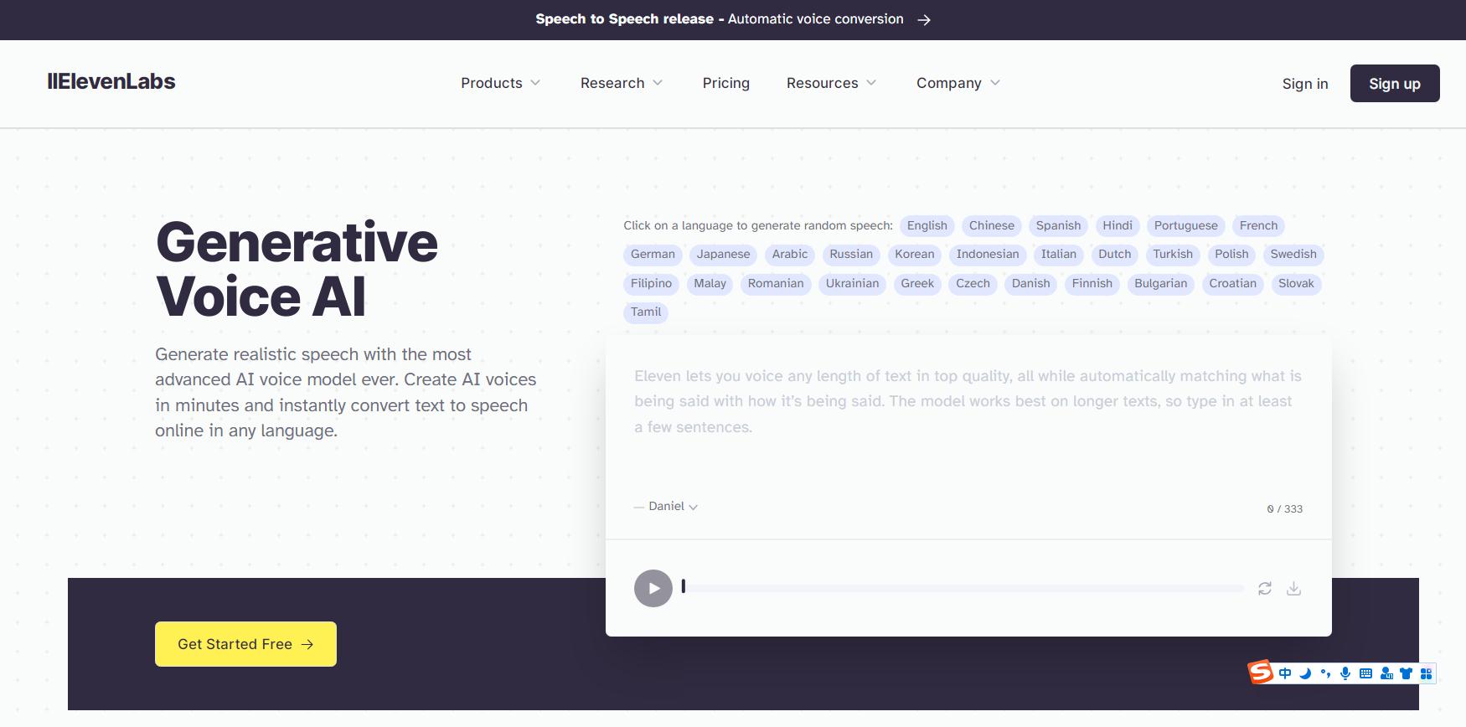
Task: Select the Spanish language chip
Action: pos(1059,226)
